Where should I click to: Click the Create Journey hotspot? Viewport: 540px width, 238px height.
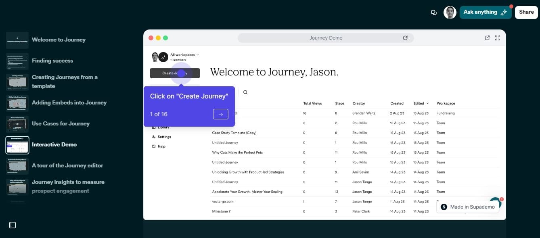click(x=181, y=73)
